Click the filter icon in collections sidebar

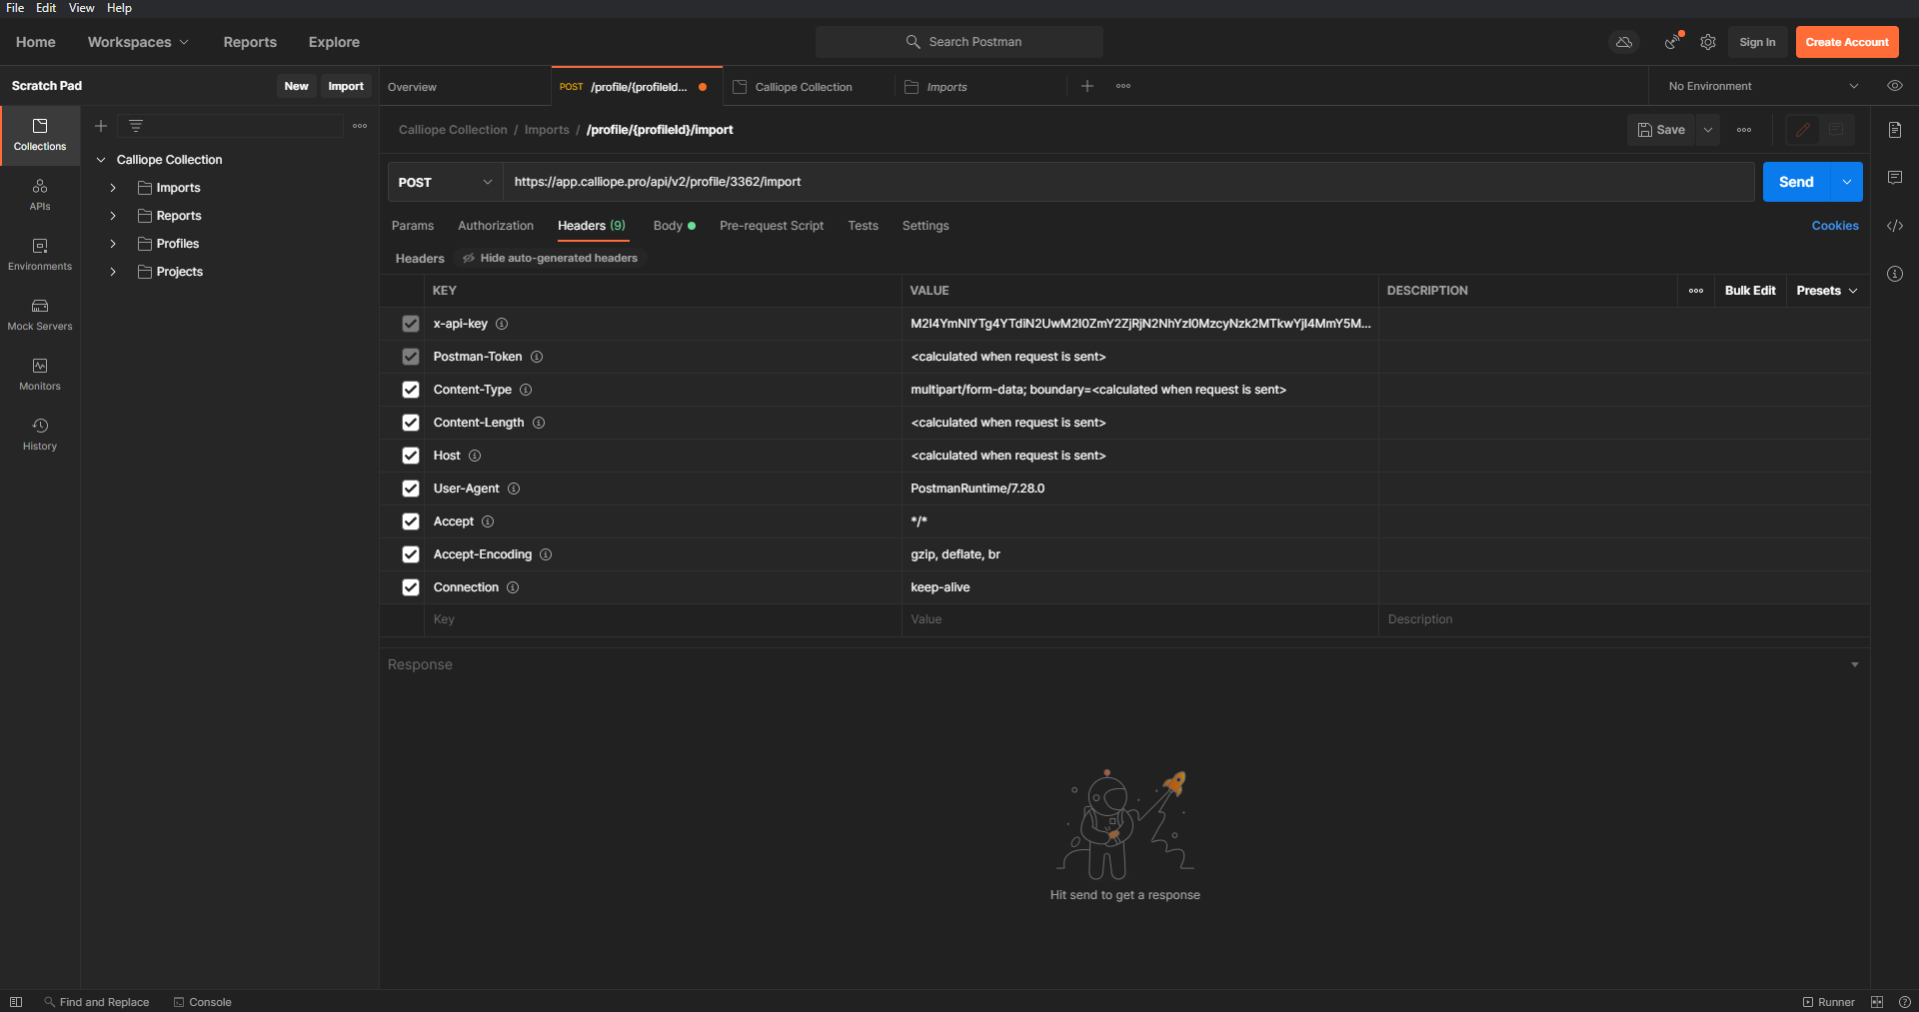tap(136, 126)
